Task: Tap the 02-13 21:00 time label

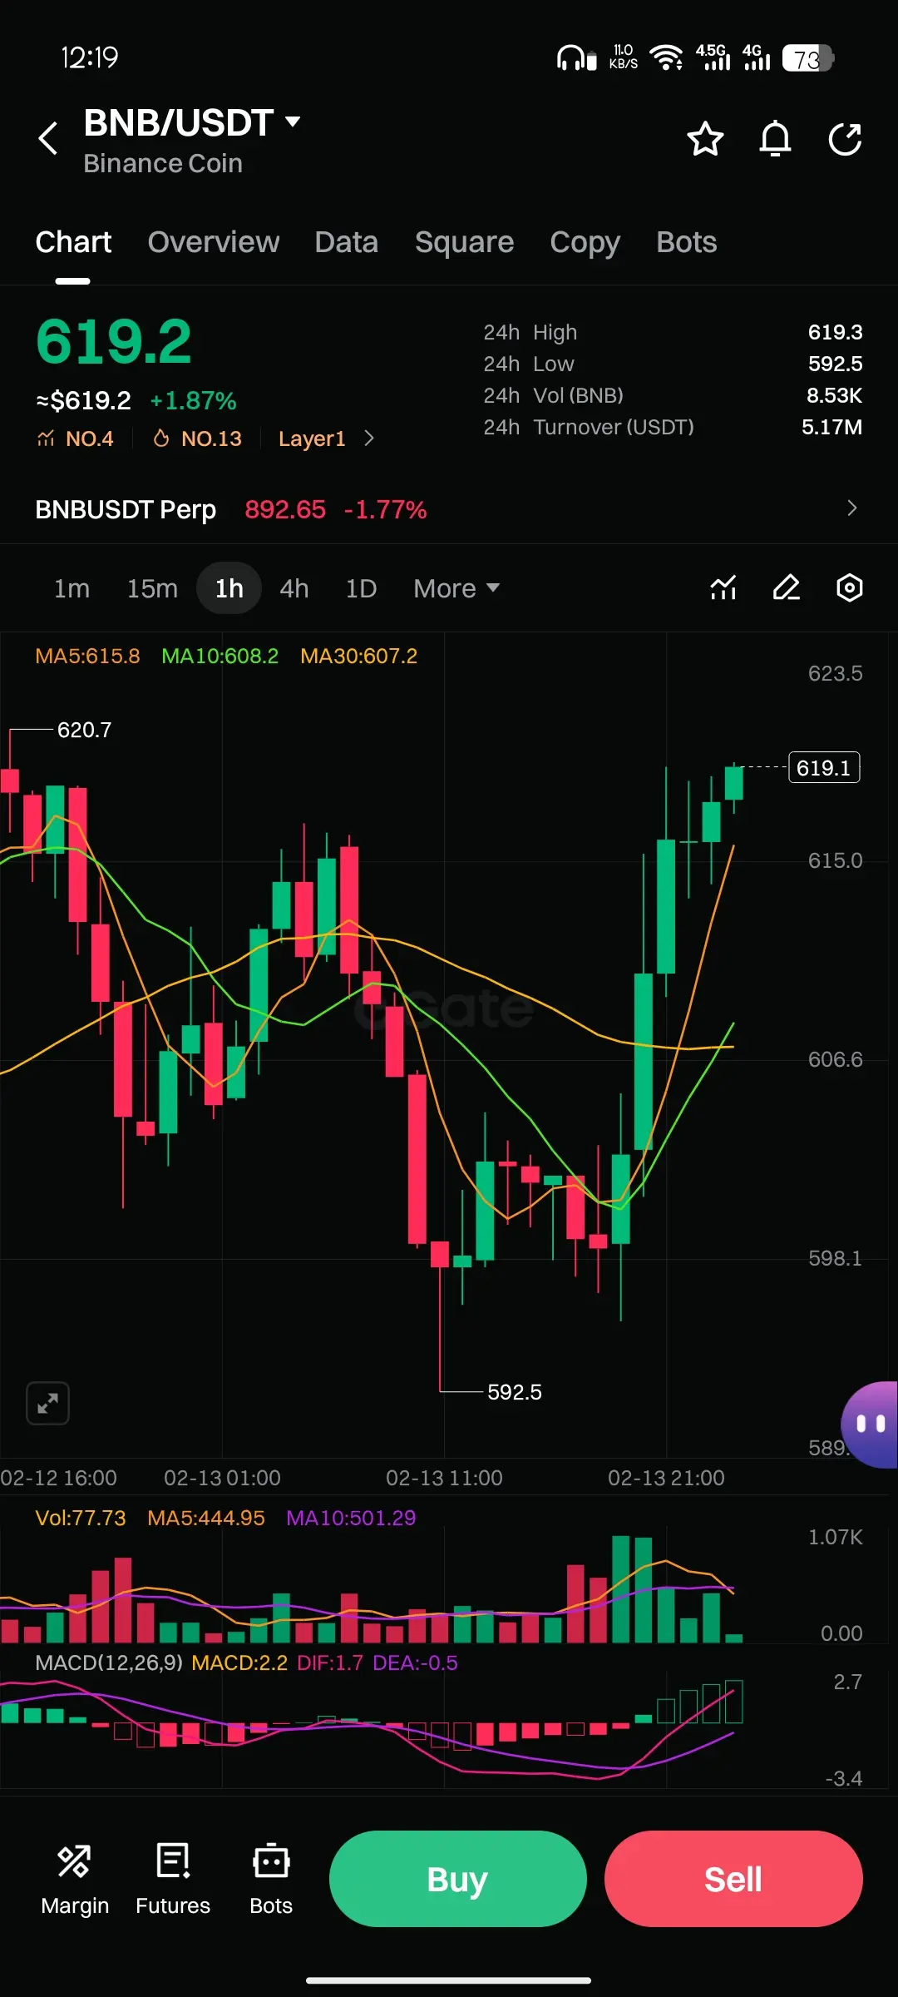Action: pos(666,1478)
